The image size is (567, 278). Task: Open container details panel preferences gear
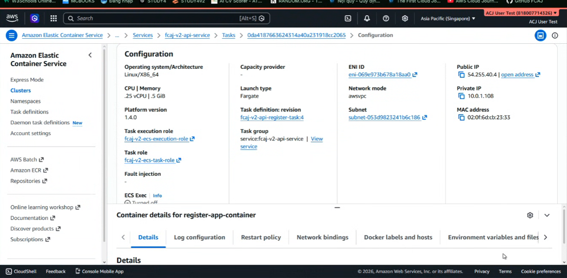coord(530,215)
